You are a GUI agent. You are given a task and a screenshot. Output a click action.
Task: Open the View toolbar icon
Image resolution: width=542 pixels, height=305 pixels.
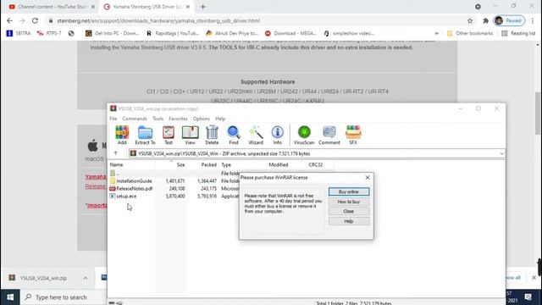point(190,135)
